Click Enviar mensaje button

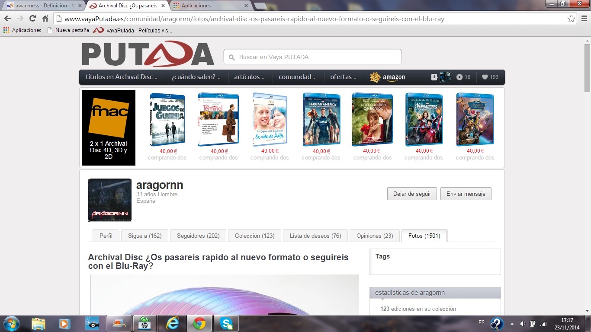(466, 194)
